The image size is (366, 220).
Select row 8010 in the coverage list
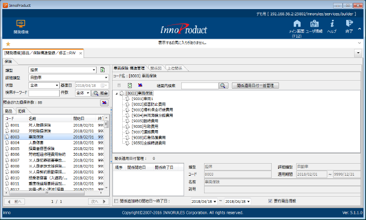click(x=53, y=178)
